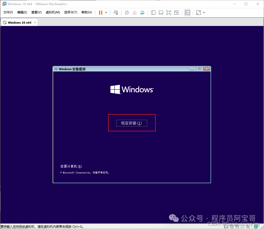
Task: Toggle the library sidebar panel icon
Action: [x=153, y=13]
